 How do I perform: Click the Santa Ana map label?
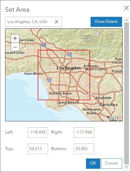coord(108,105)
